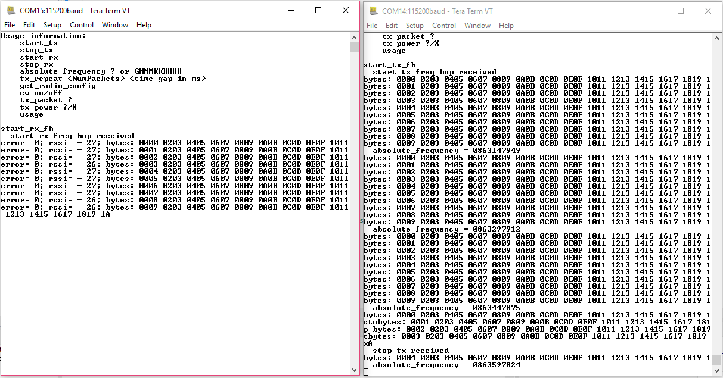Viewport: 723px width, 378px height.
Task: Click the 'start_rx_fh' command line
Action: tap(27, 129)
